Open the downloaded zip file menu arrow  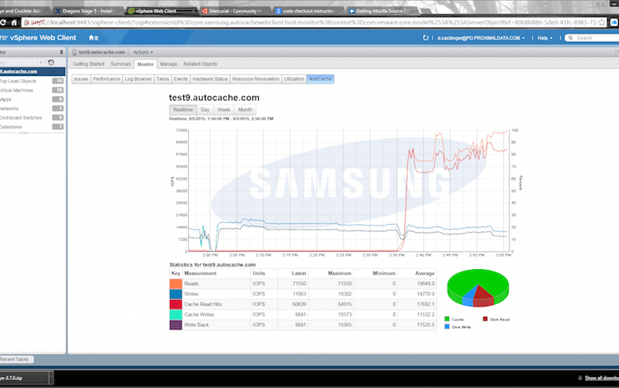pyautogui.click(x=51, y=378)
